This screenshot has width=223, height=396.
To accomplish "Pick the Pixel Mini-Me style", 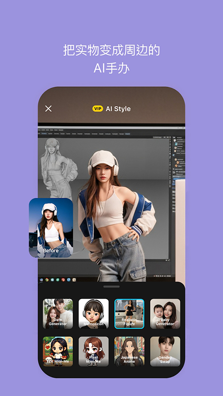I will (93, 351).
